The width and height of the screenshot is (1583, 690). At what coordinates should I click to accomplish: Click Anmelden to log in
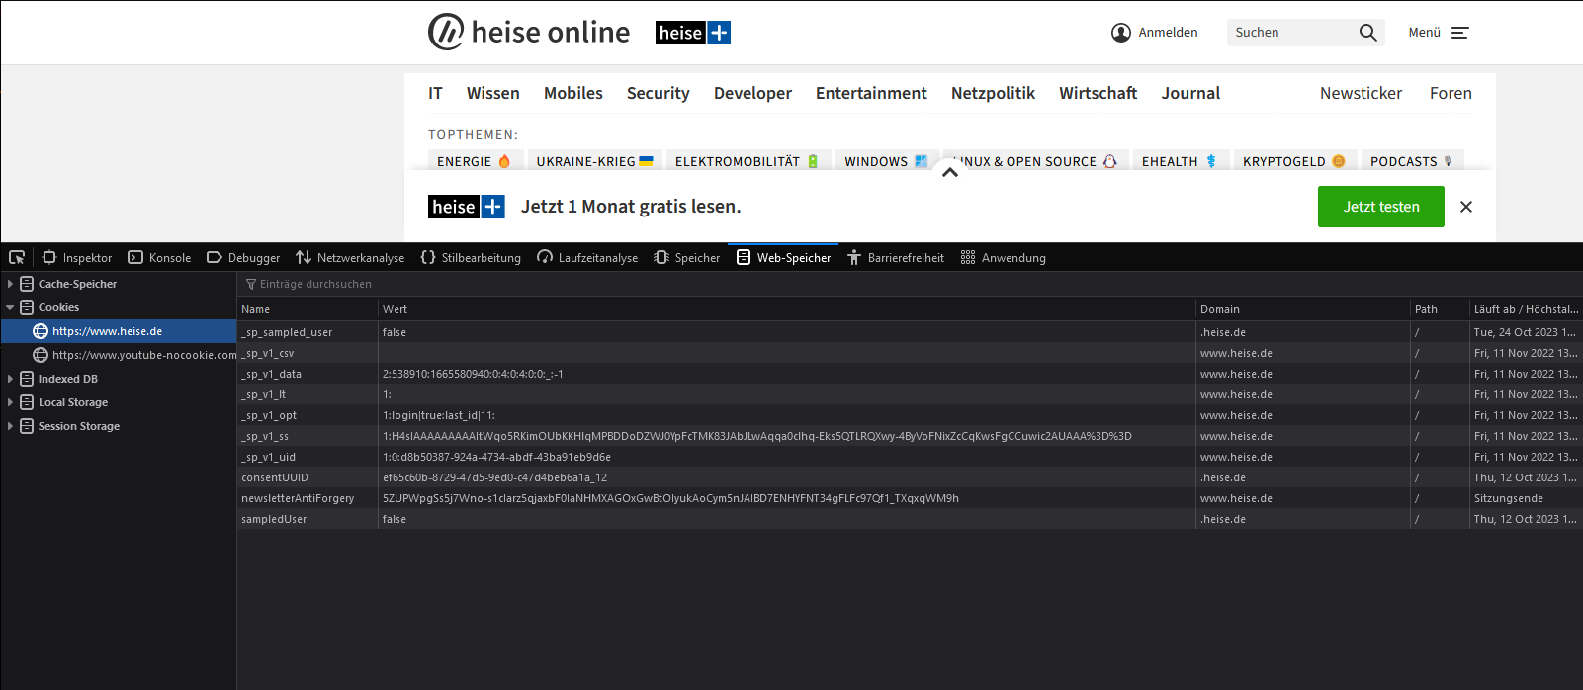tap(1154, 33)
